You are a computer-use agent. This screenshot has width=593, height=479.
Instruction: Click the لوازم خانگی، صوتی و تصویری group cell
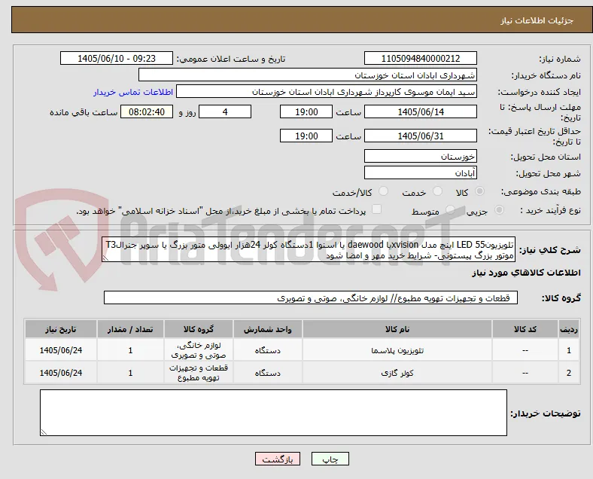coord(199,350)
